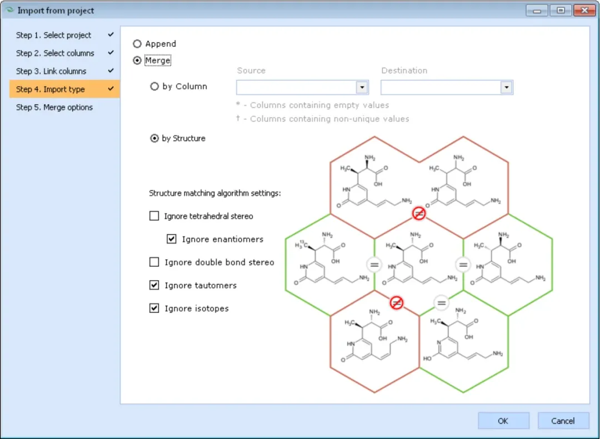Click the app icon in the title bar
This screenshot has height=439, width=600.
point(10,11)
